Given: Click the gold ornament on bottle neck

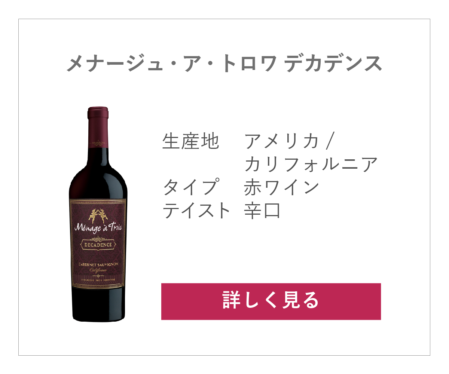Looking at the screenshot, I should (x=98, y=143).
